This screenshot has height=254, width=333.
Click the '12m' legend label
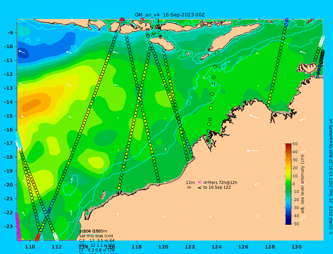[190, 182]
